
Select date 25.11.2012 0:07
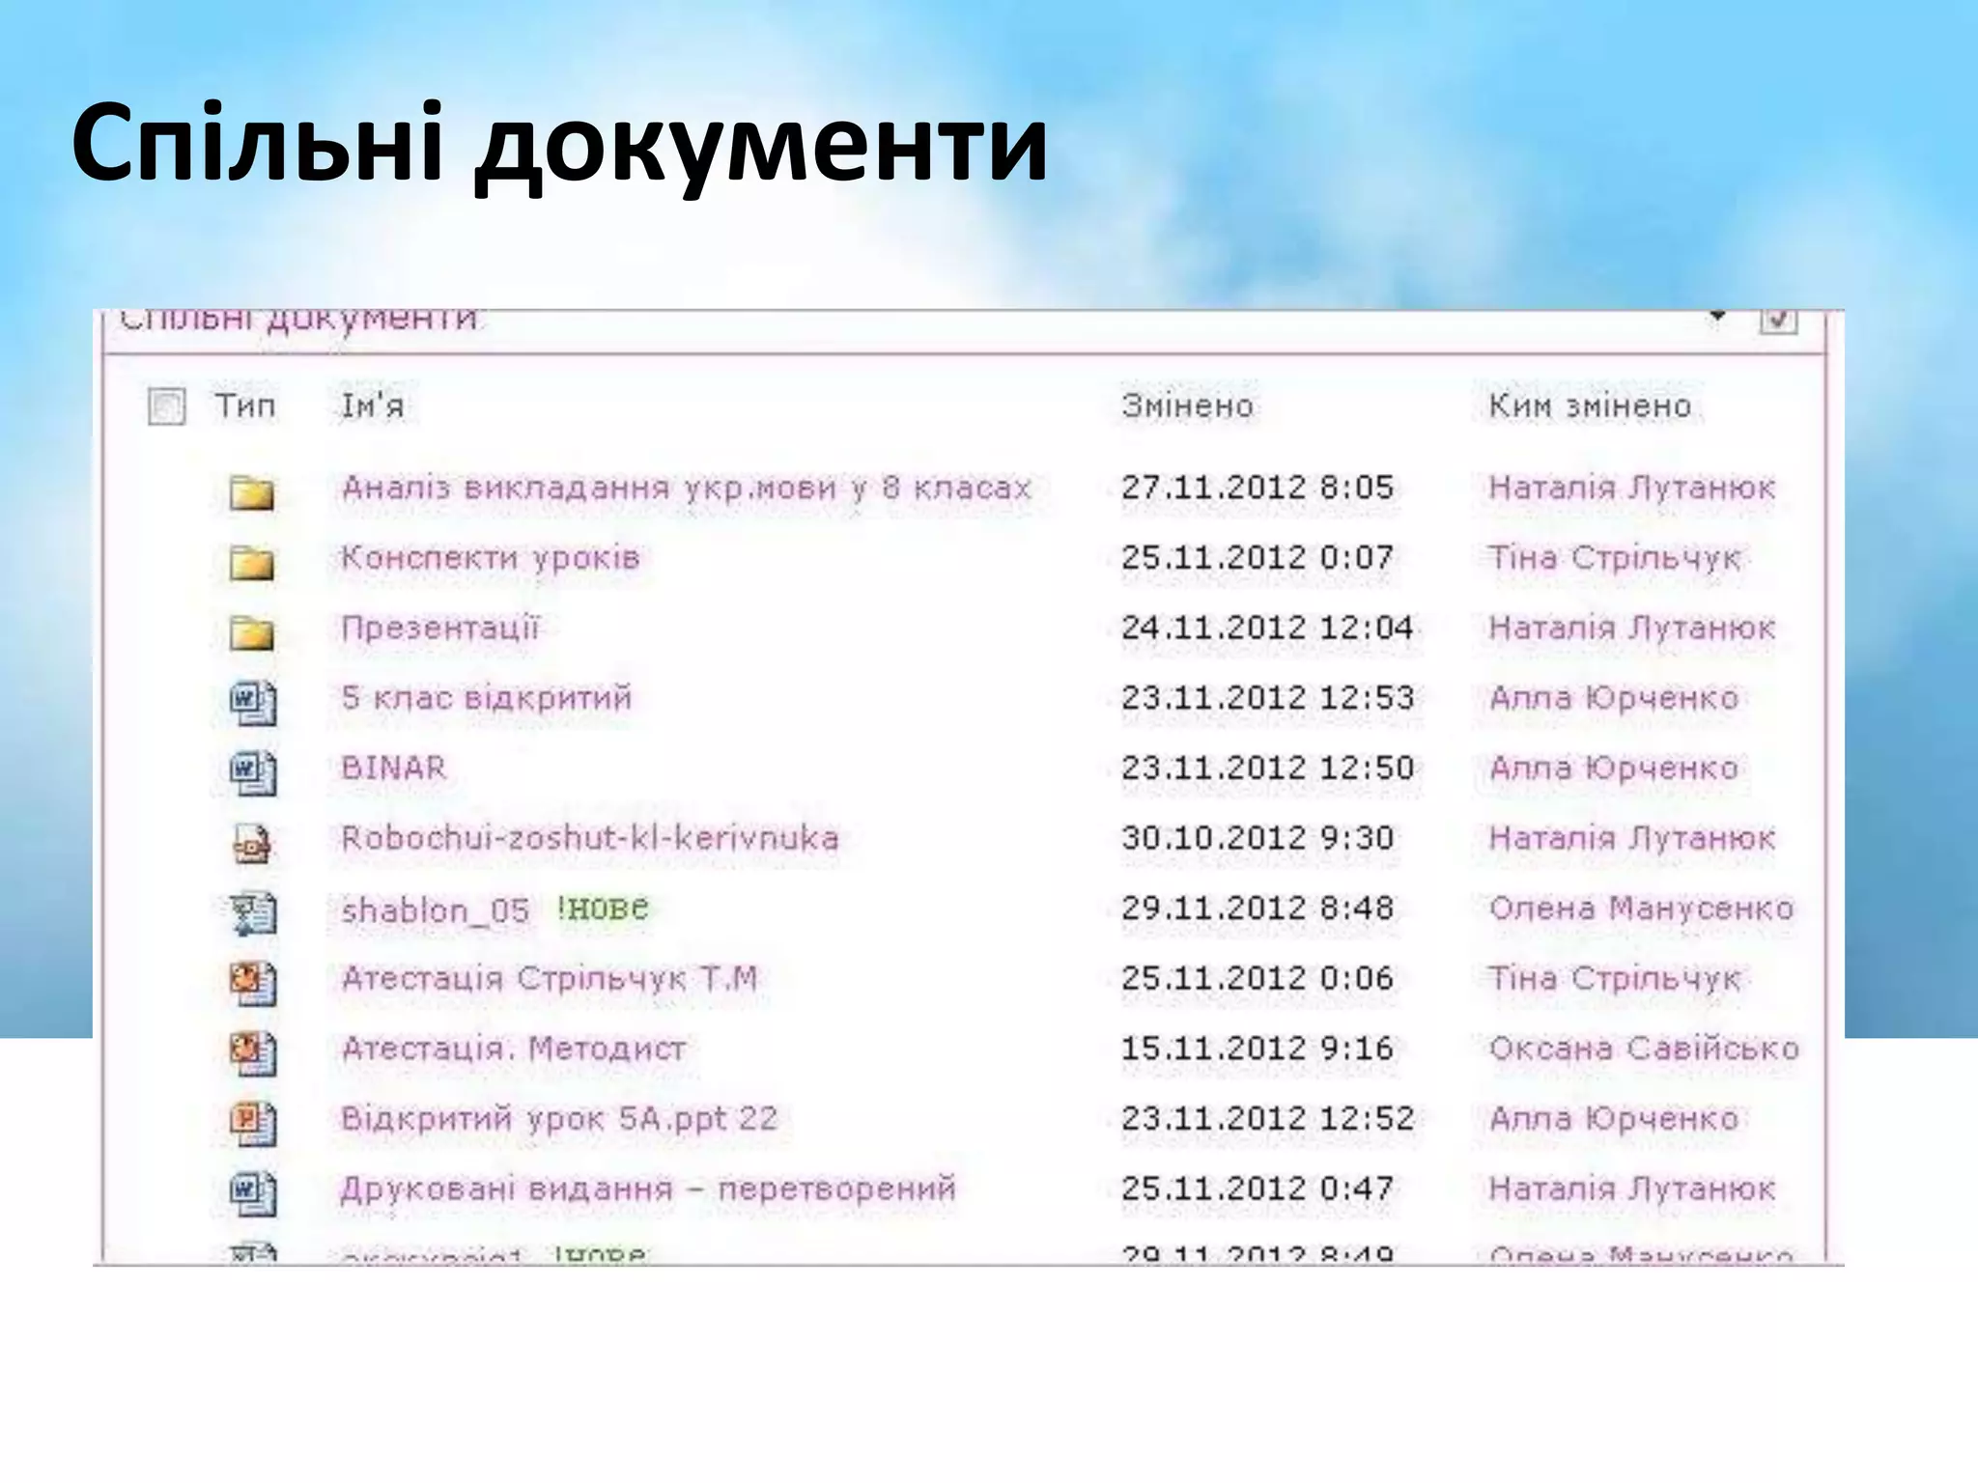(1257, 558)
